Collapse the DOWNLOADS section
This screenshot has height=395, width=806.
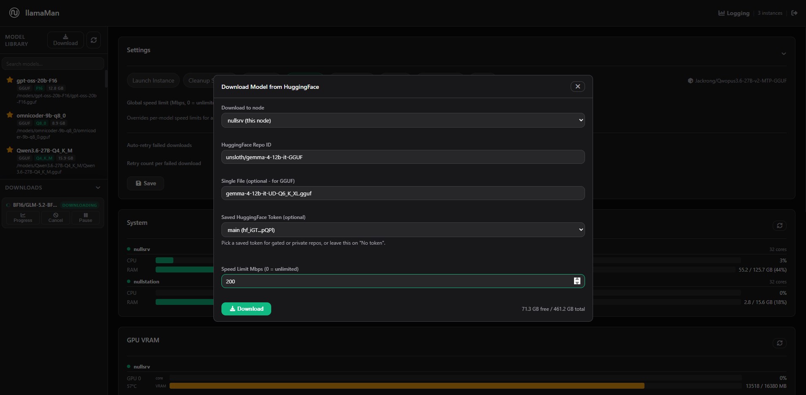tap(98, 187)
